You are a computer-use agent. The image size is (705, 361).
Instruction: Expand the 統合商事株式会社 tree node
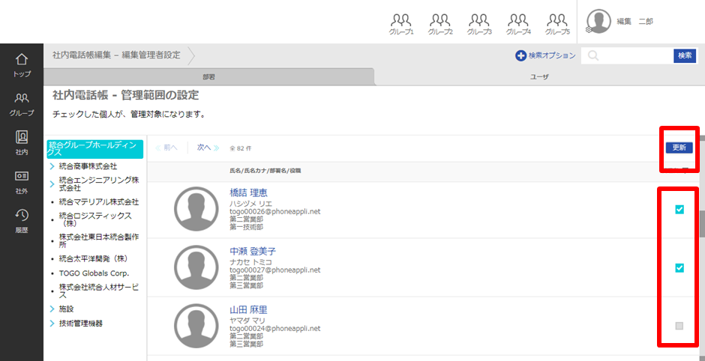coord(52,166)
